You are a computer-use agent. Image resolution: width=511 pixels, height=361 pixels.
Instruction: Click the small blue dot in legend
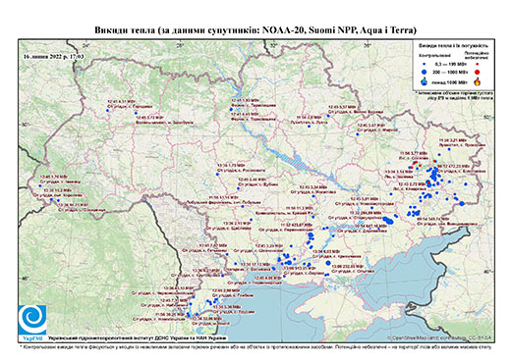pos(425,64)
